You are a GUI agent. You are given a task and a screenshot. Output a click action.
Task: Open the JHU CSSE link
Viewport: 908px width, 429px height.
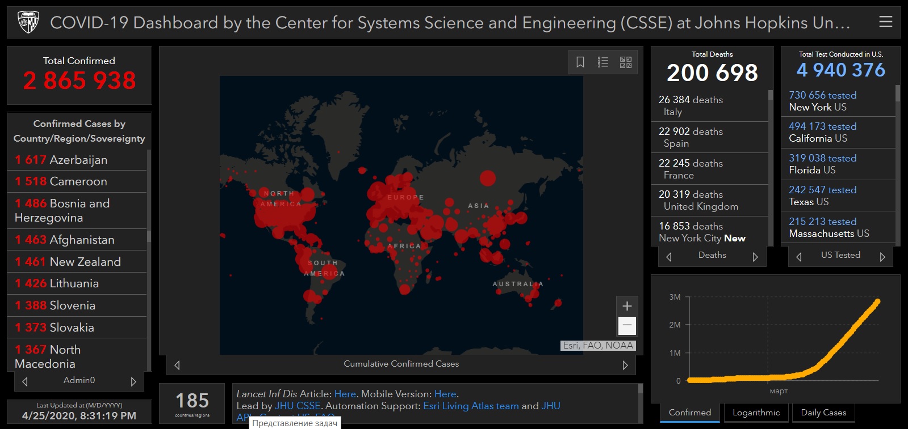(x=298, y=406)
